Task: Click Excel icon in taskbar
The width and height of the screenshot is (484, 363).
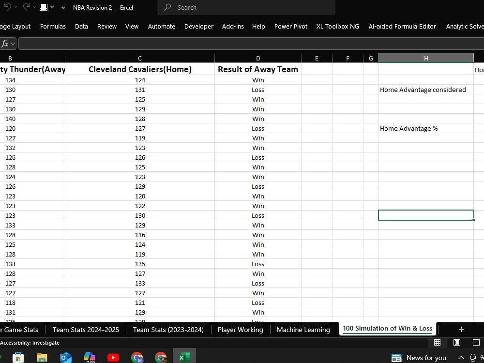Action: click(184, 358)
